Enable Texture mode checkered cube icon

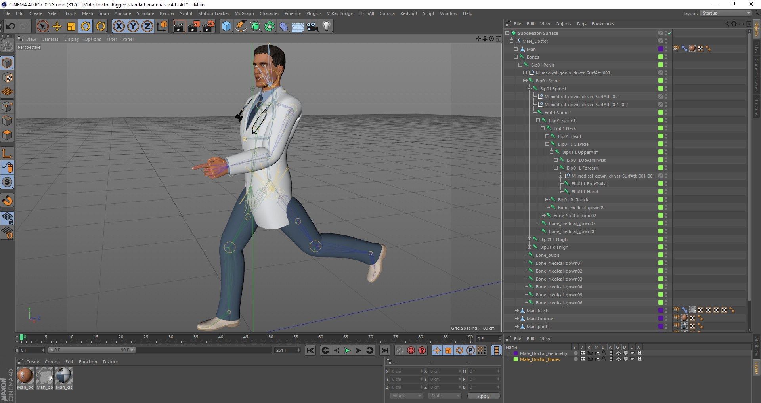click(8, 78)
